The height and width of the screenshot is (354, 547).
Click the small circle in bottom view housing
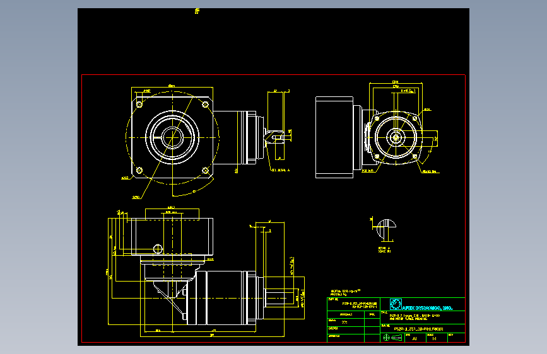point(158,249)
